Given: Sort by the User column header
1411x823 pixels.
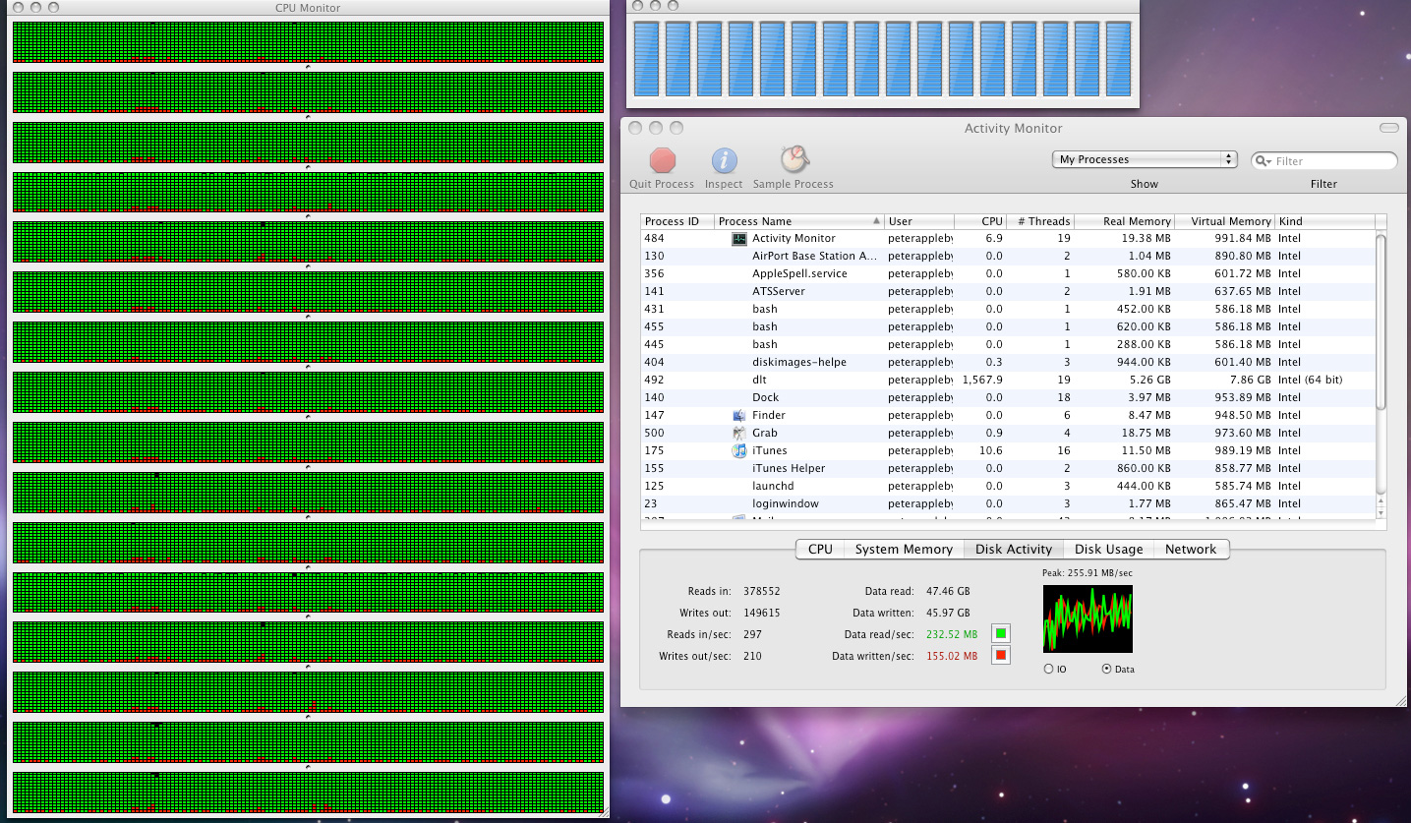Looking at the screenshot, I should [x=919, y=221].
